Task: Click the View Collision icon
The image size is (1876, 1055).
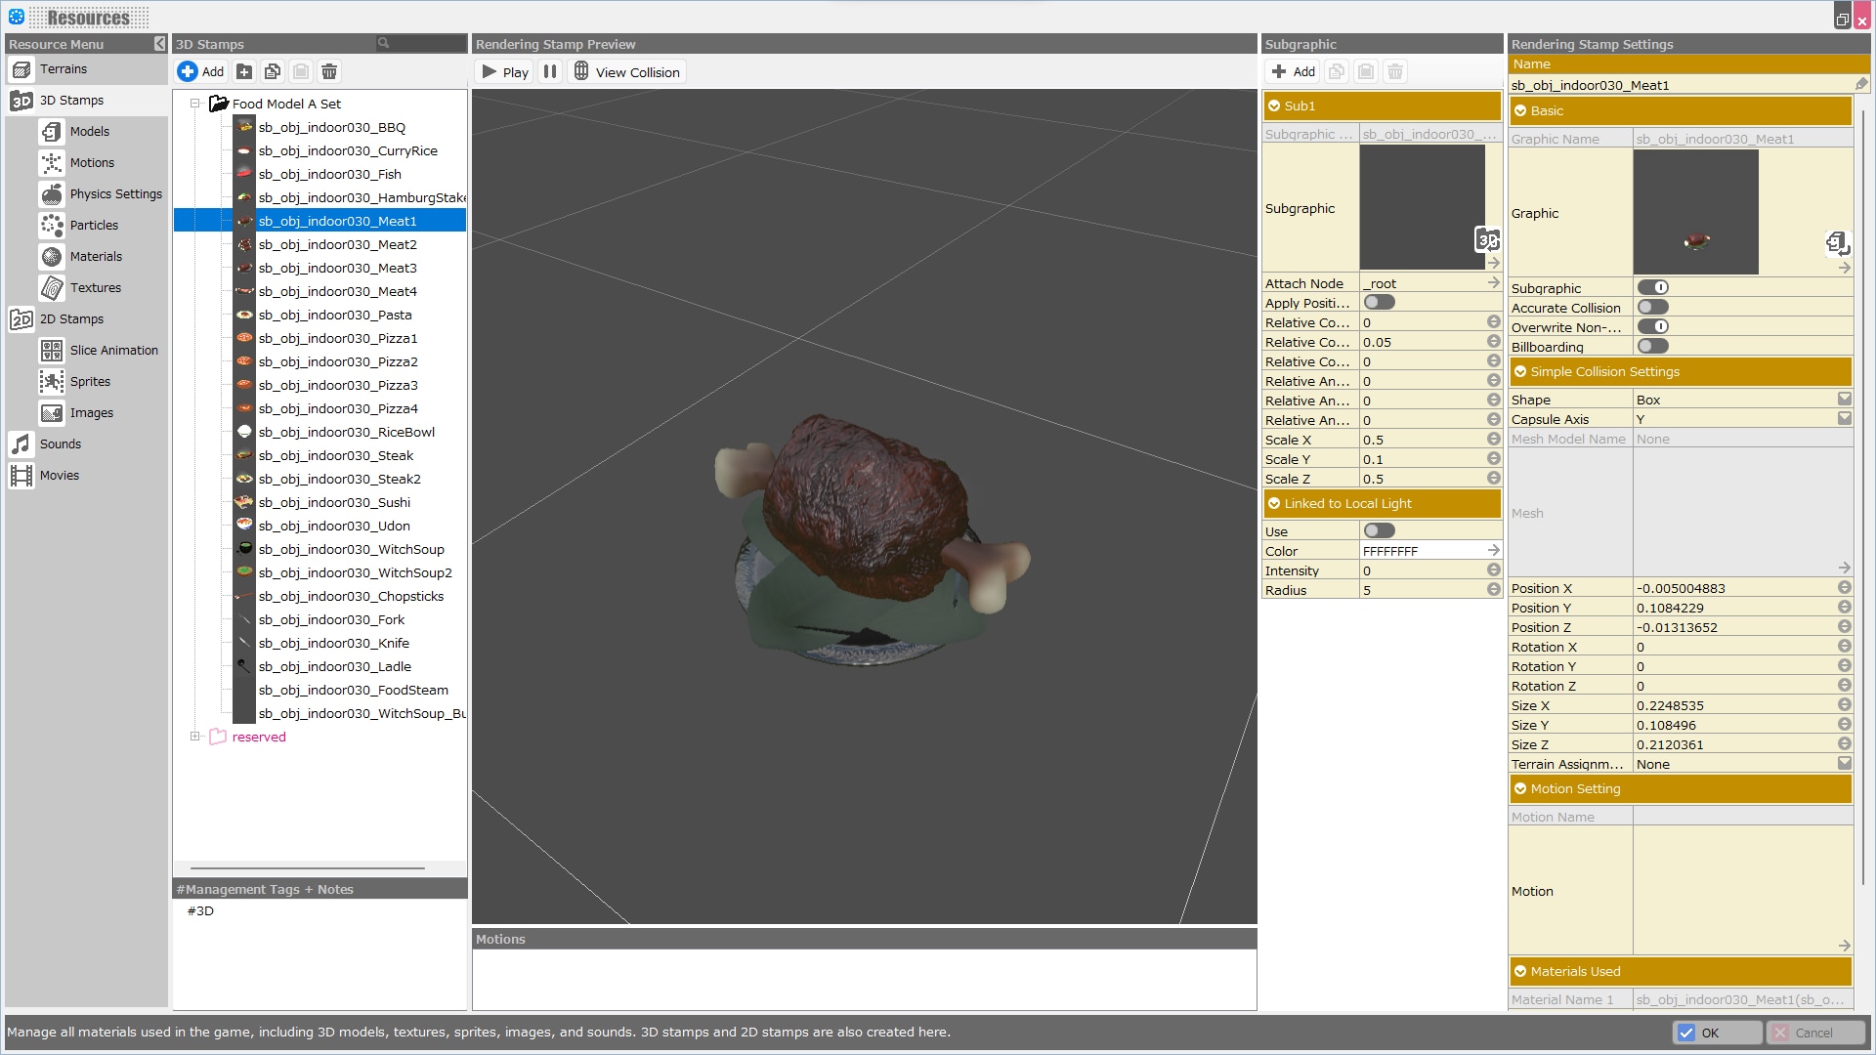Action: (x=581, y=71)
